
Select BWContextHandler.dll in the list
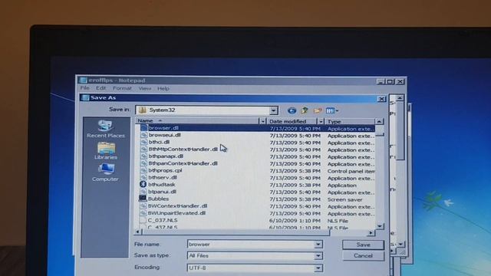tap(177, 206)
